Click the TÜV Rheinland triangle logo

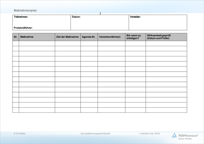(174, 135)
